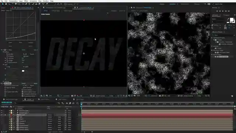The image size is (236, 133).
Task: Click Reset for the Set Matte effect
Action: point(24,83)
